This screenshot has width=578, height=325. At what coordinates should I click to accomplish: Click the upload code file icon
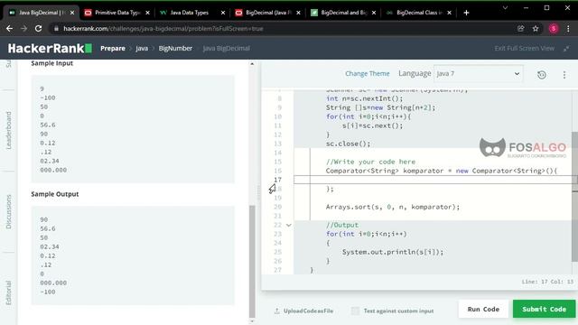pos(277,311)
